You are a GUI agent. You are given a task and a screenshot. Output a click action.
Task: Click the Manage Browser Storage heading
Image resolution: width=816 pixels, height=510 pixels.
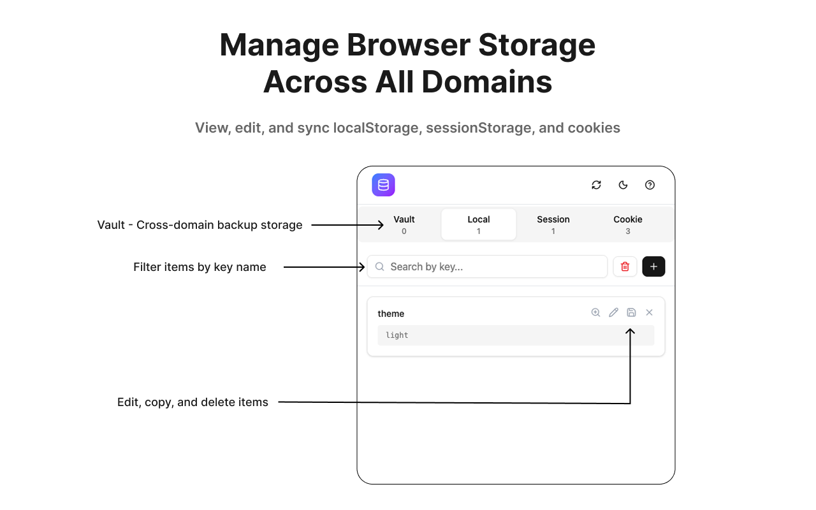point(408,63)
